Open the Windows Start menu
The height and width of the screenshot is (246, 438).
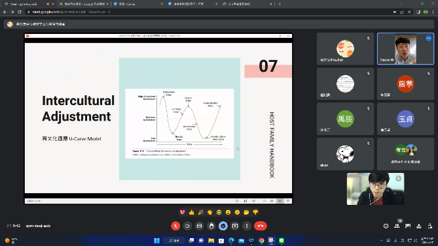[156, 241]
